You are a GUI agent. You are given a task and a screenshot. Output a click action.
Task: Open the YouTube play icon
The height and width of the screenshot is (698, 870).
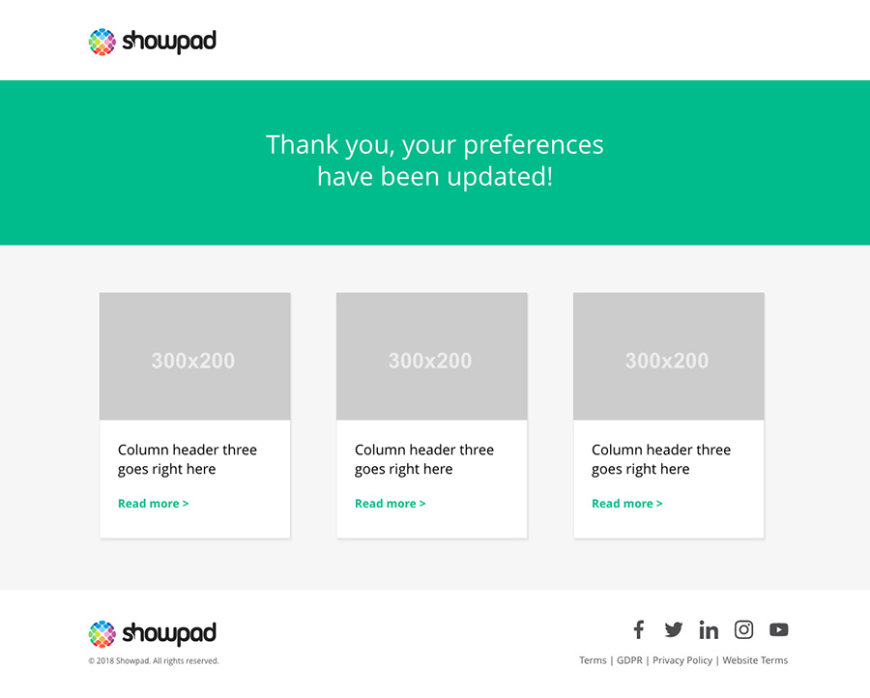click(x=779, y=629)
